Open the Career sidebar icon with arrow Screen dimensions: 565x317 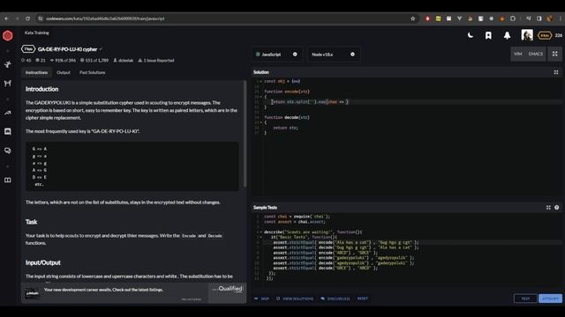click(x=8, y=113)
